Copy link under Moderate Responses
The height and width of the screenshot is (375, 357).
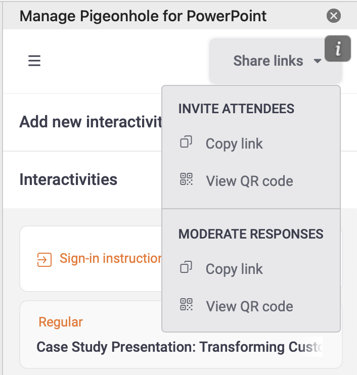pos(251,269)
